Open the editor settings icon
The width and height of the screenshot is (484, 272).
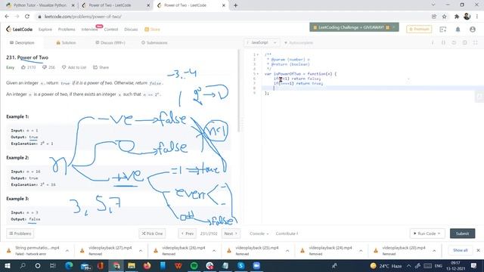(x=464, y=42)
